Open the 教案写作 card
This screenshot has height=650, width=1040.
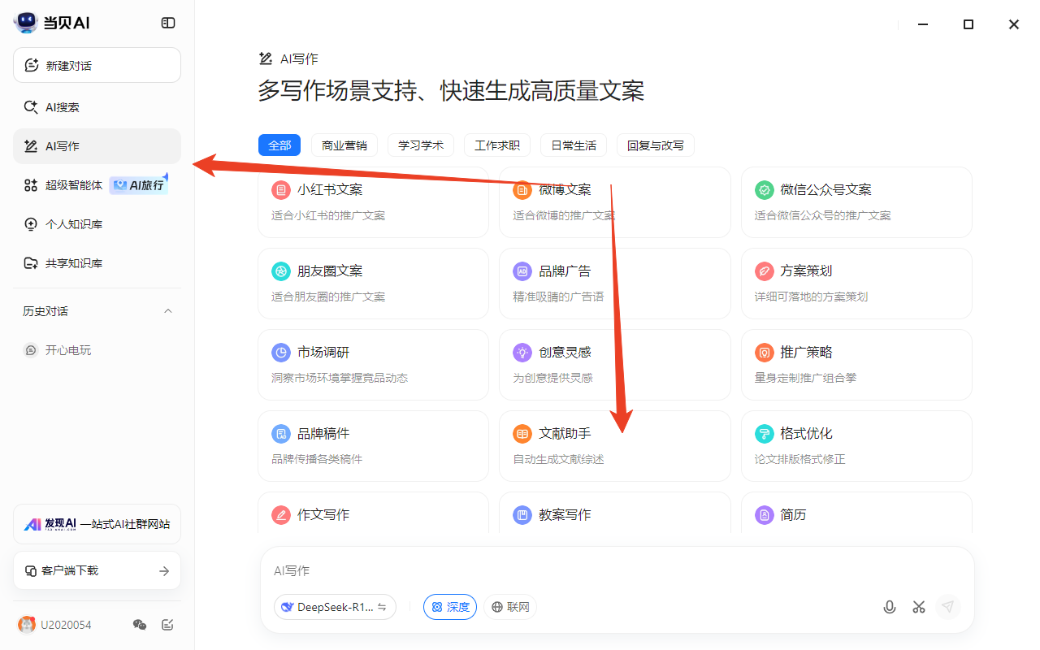(x=615, y=513)
